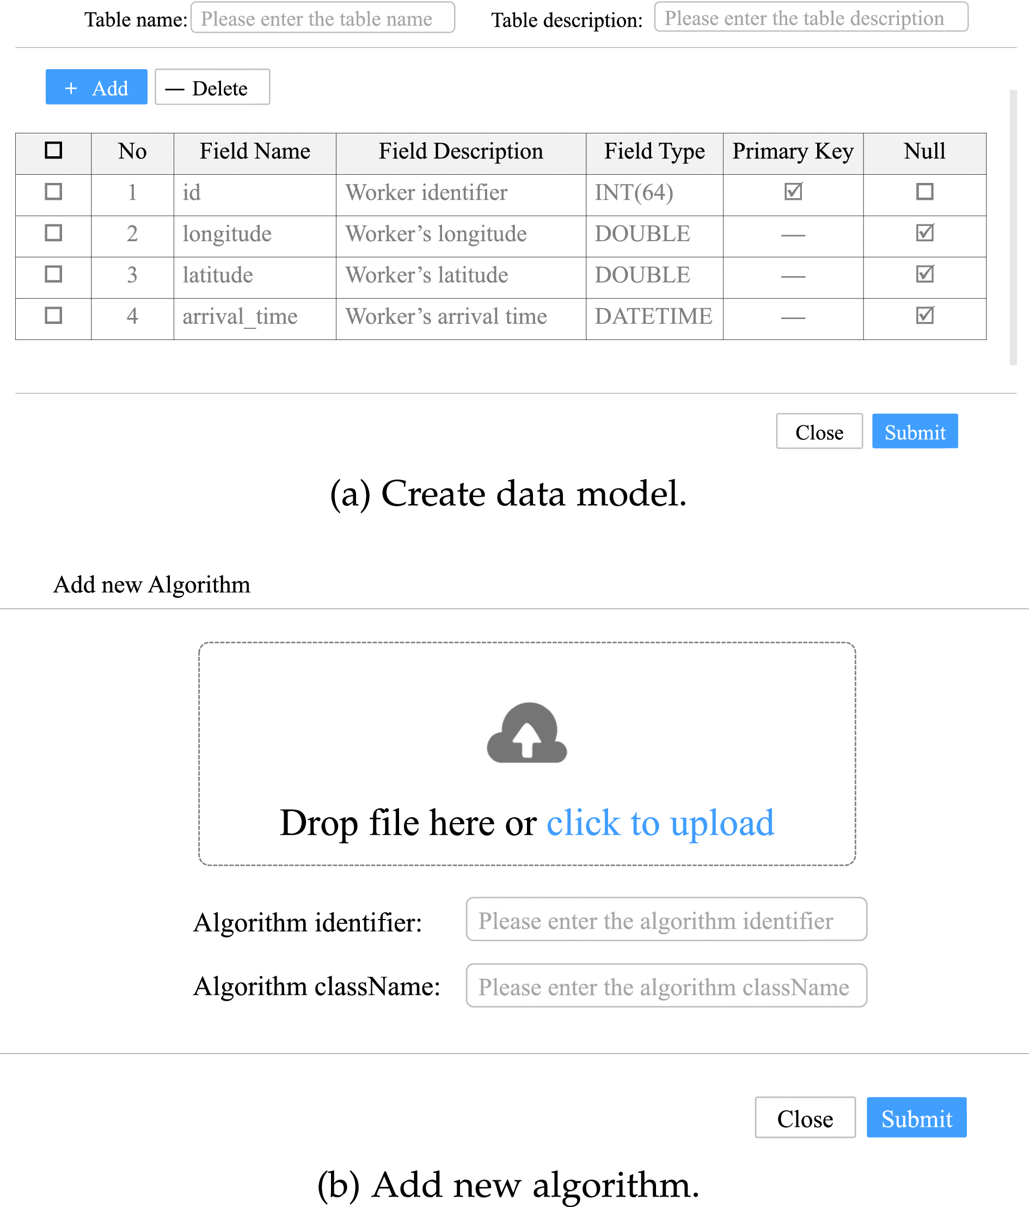
Task: Click the Add button to insert a field
Action: pyautogui.click(x=96, y=87)
